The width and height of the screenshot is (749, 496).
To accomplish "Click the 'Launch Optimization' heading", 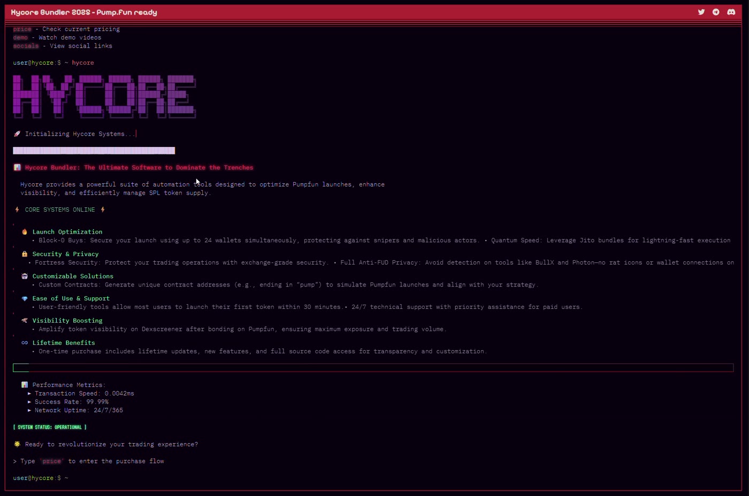I will tap(67, 232).
